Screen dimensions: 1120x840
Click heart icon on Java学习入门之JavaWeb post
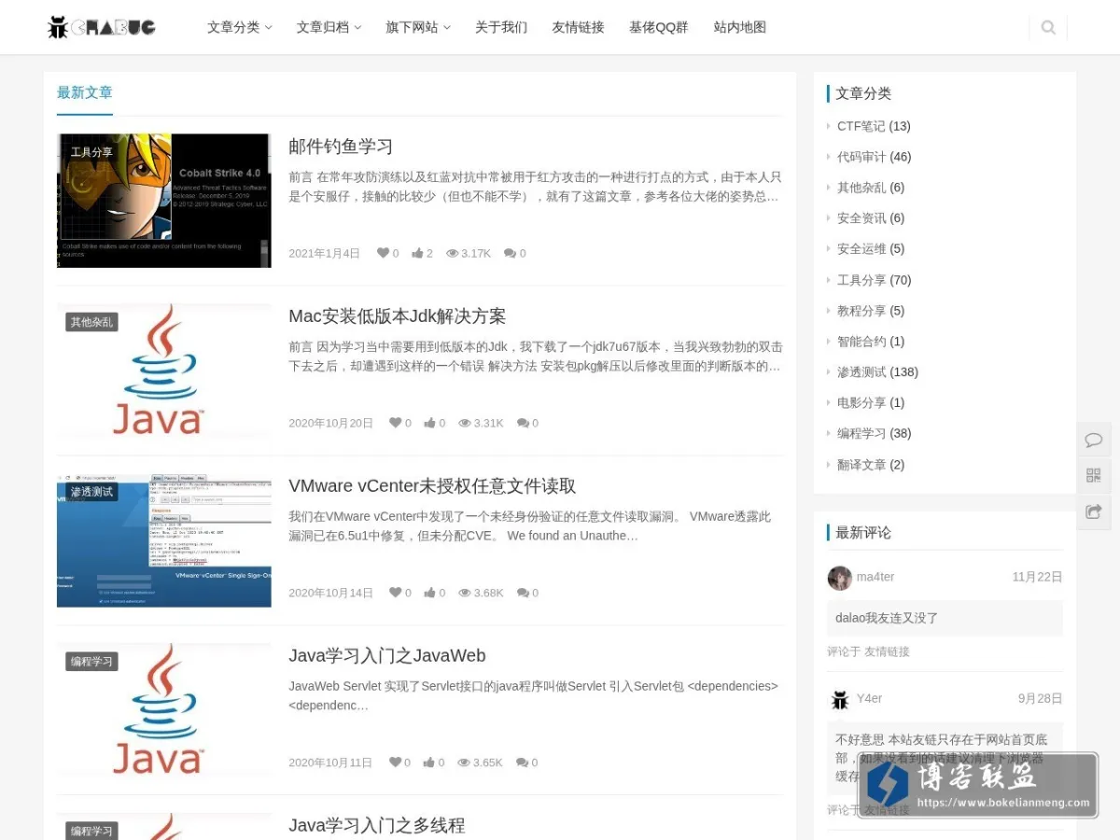click(395, 763)
